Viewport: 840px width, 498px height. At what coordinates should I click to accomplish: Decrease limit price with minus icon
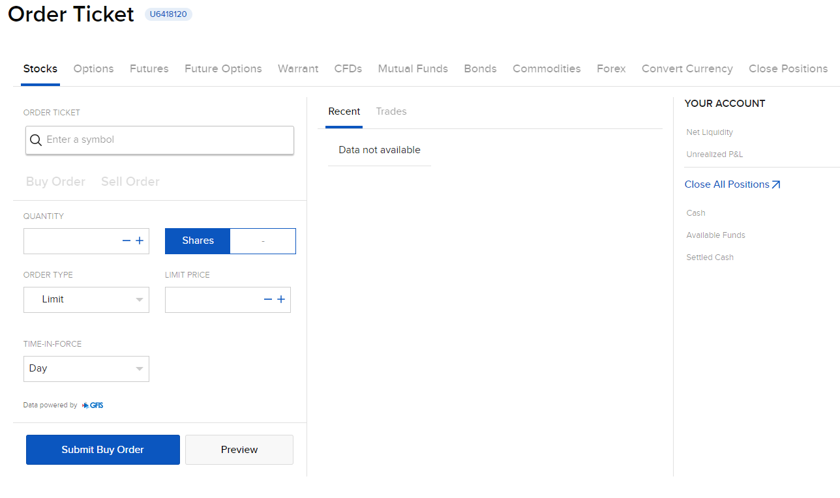[268, 300]
